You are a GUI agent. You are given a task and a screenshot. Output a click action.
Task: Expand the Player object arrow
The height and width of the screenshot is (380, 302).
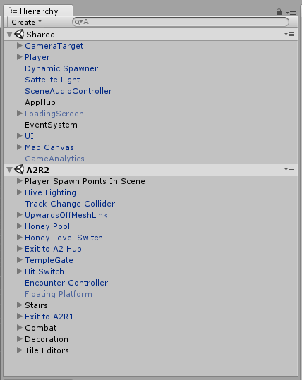20,57
